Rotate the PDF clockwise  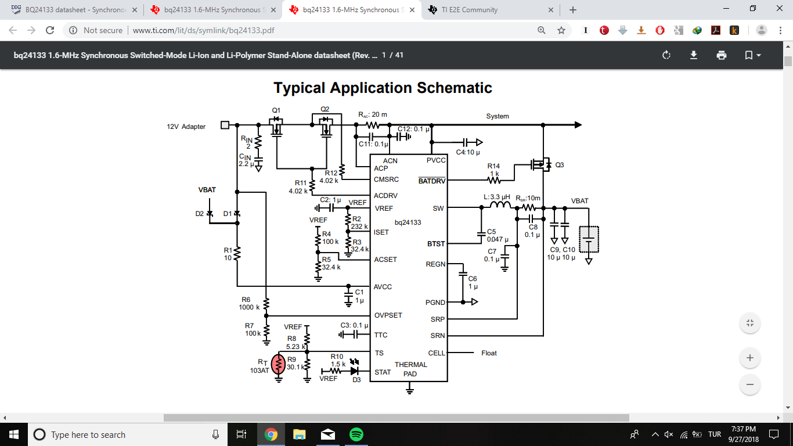(x=666, y=55)
